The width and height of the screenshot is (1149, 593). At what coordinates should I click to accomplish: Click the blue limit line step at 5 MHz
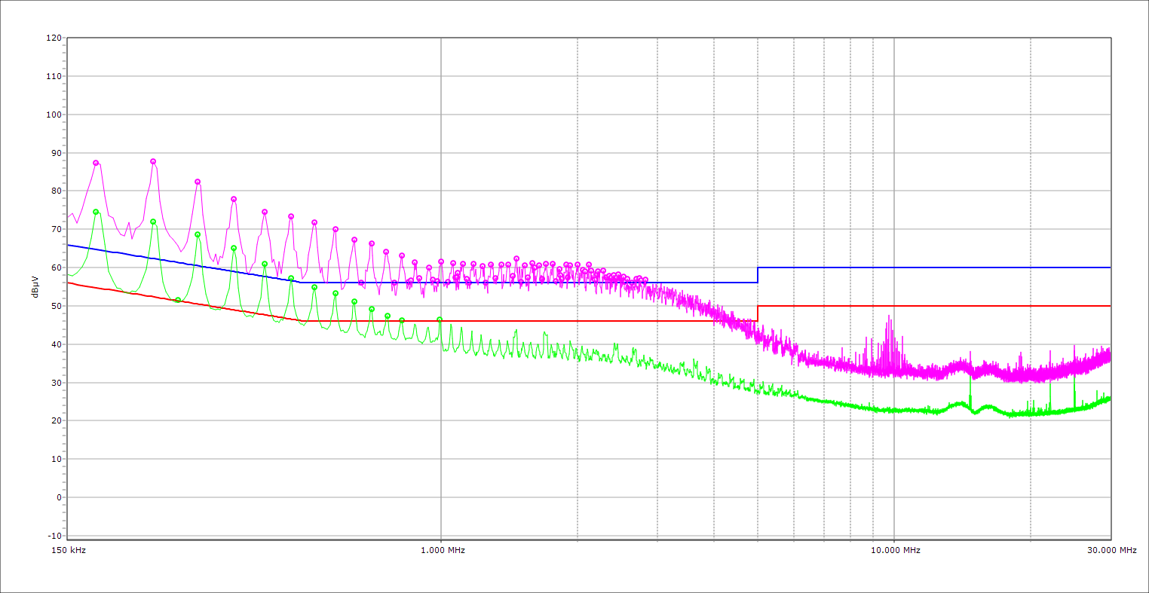point(758,275)
